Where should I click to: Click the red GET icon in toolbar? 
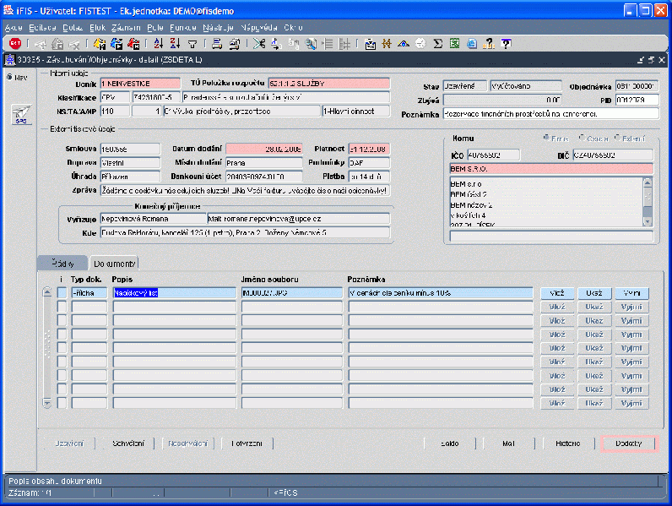click(15, 43)
